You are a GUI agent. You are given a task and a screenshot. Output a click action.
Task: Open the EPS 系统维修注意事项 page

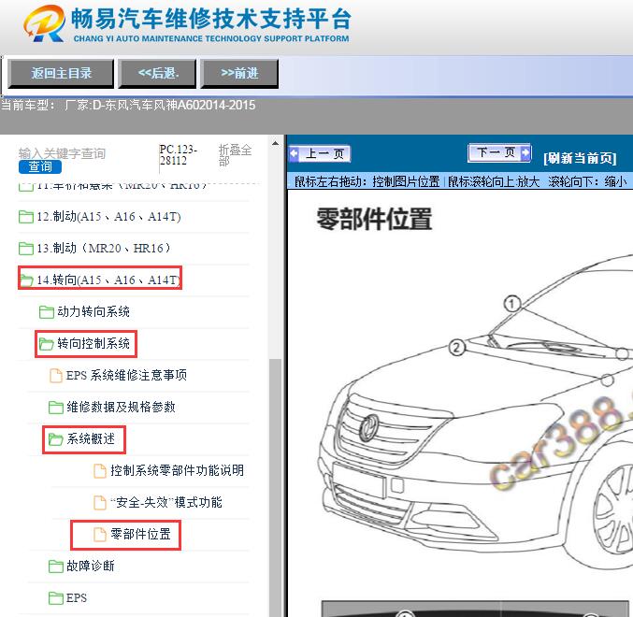(x=126, y=375)
